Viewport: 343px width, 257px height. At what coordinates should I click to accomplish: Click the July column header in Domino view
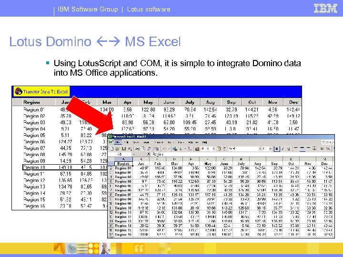click(190, 102)
